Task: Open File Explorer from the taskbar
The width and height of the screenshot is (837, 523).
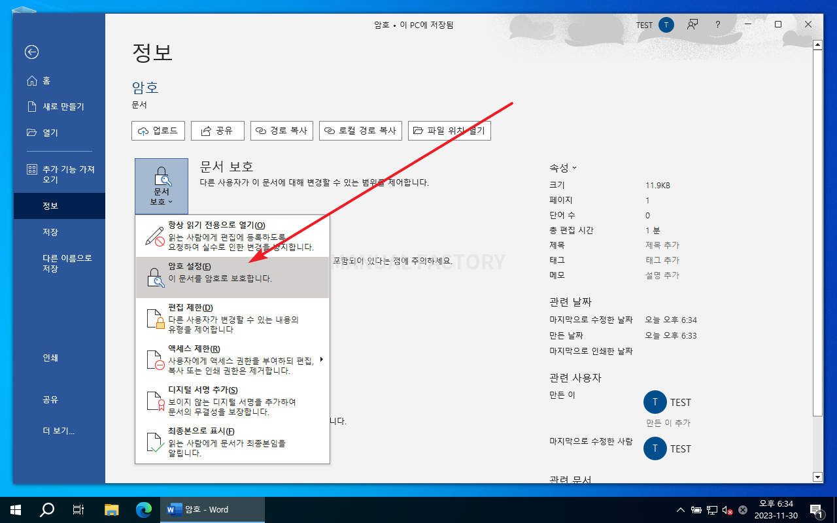Action: click(x=112, y=509)
